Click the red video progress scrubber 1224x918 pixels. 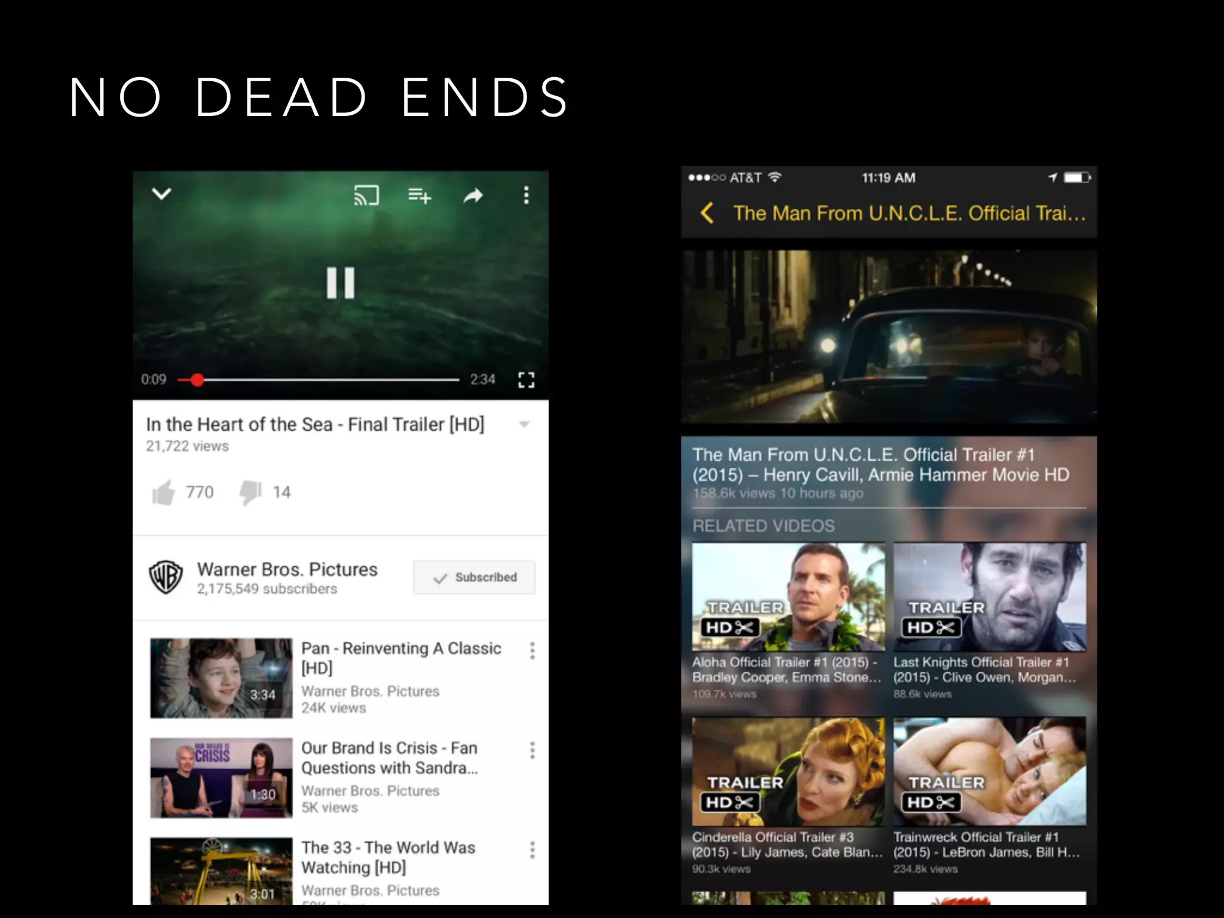(198, 380)
